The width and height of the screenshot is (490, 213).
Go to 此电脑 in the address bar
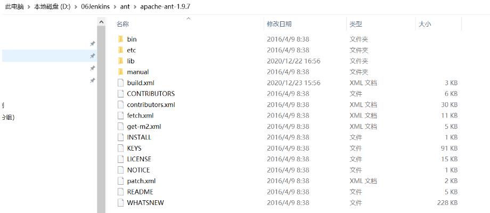pyautogui.click(x=15, y=7)
